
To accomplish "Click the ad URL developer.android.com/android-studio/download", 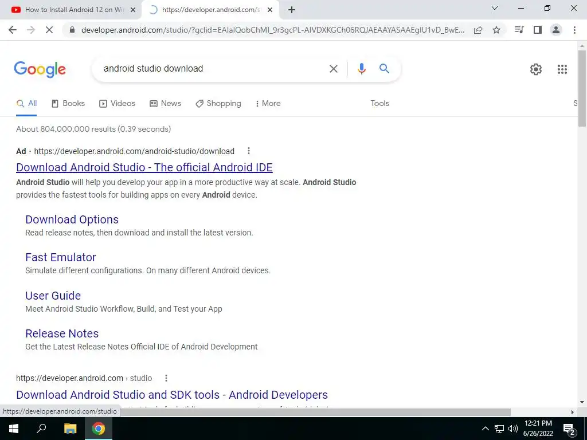I will click(x=134, y=151).
